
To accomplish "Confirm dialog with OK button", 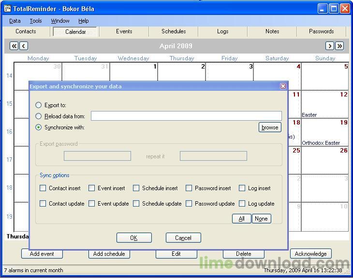I will click(x=134, y=238).
